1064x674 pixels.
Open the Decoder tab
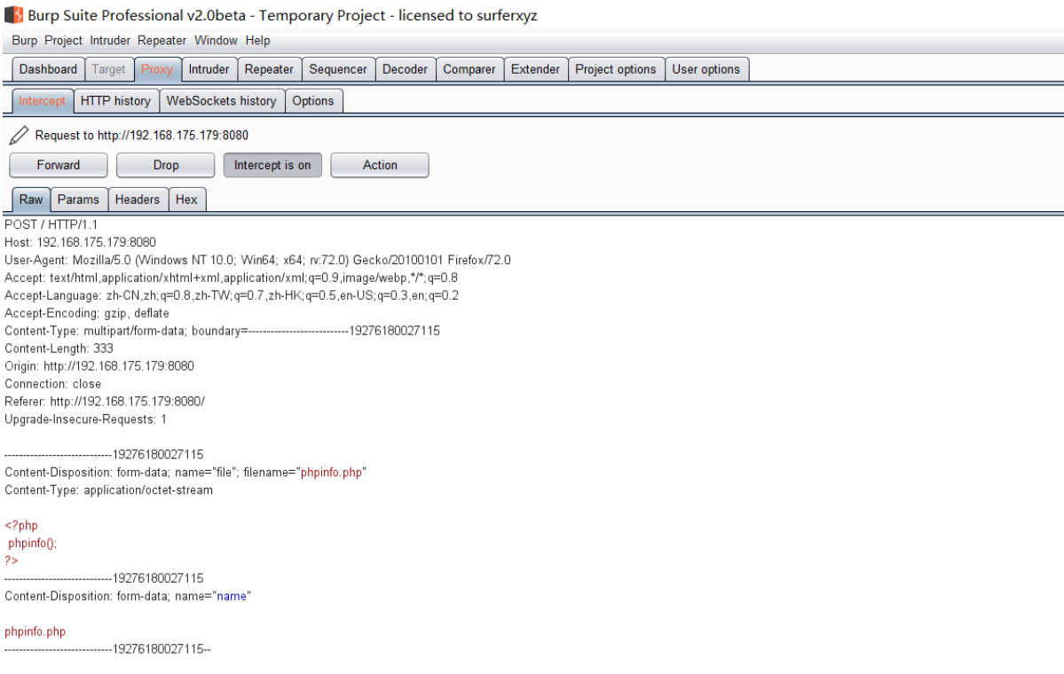(406, 69)
